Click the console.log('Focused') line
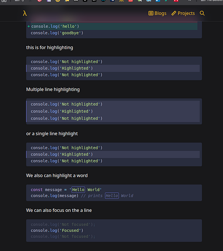 [x=57, y=231]
